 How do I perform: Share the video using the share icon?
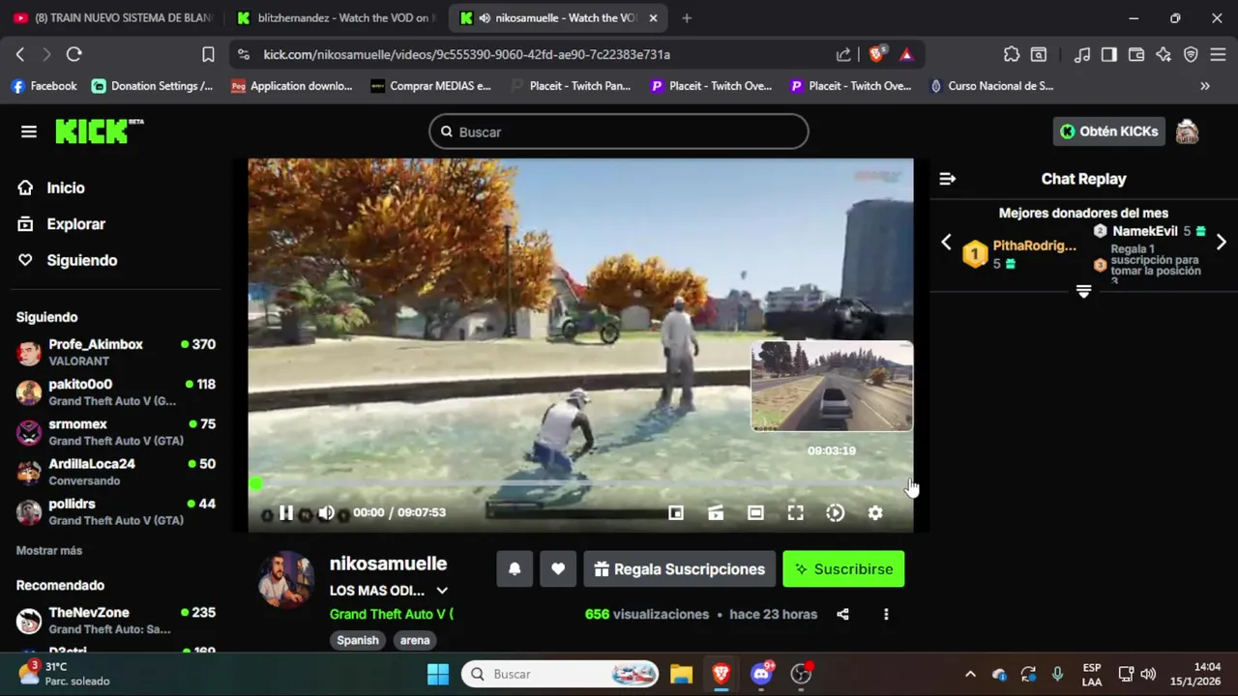pyautogui.click(x=842, y=614)
